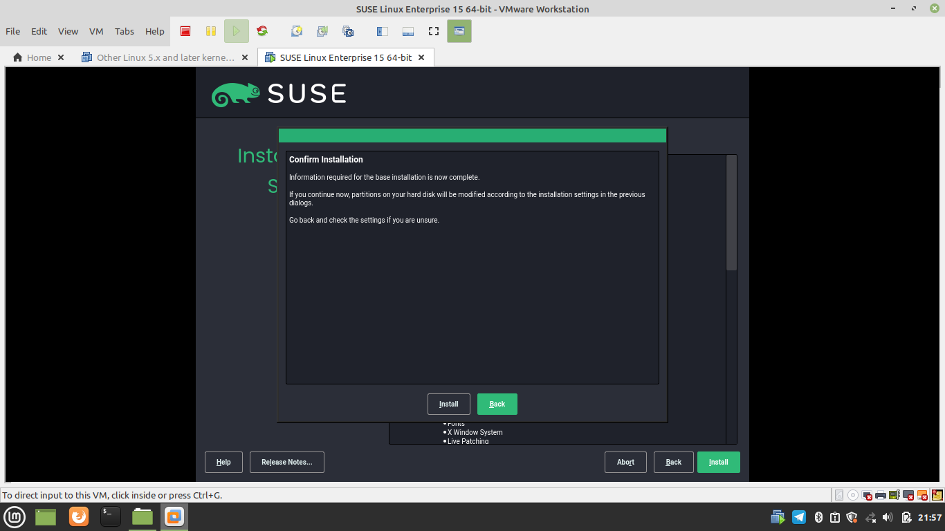Click the green Back button in the dialog

497,404
